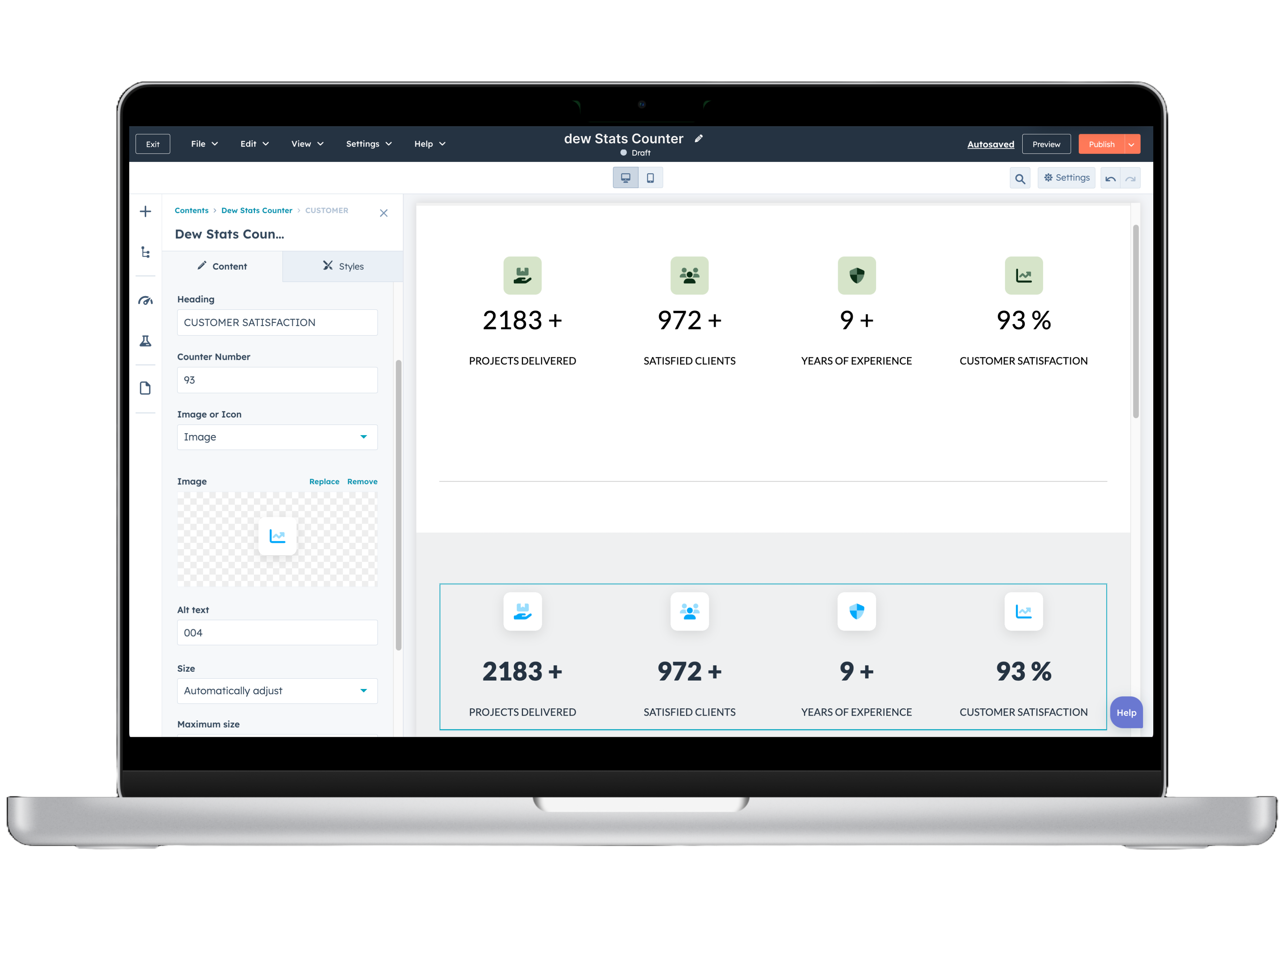The width and height of the screenshot is (1279, 959).
Task: Open the File menu
Action: coord(204,144)
